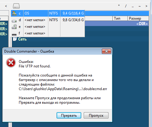Jump to home directory with ~ button
The width and height of the screenshot is (152, 127).
click(x=139, y=6)
